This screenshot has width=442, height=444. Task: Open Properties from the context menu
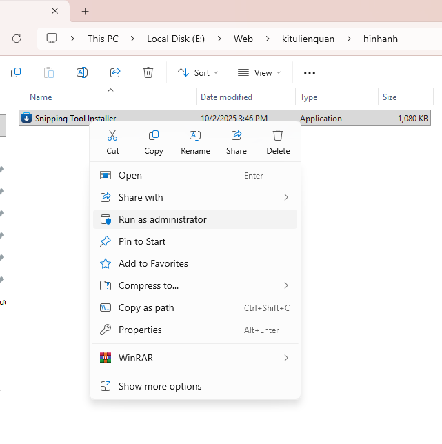point(195,330)
